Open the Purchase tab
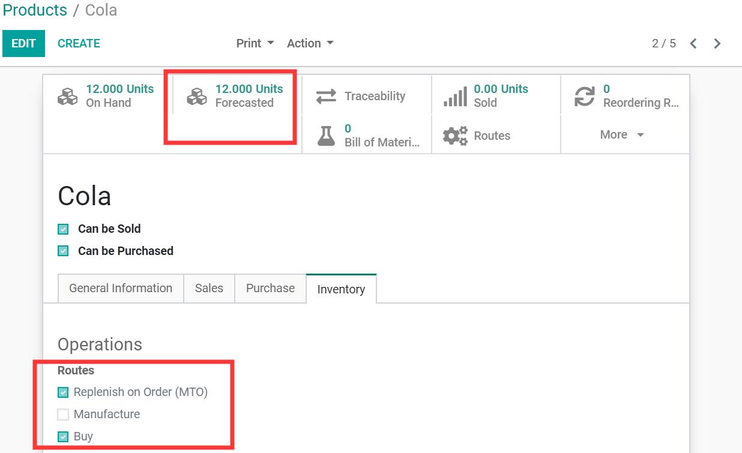The width and height of the screenshot is (742, 453). coord(270,289)
